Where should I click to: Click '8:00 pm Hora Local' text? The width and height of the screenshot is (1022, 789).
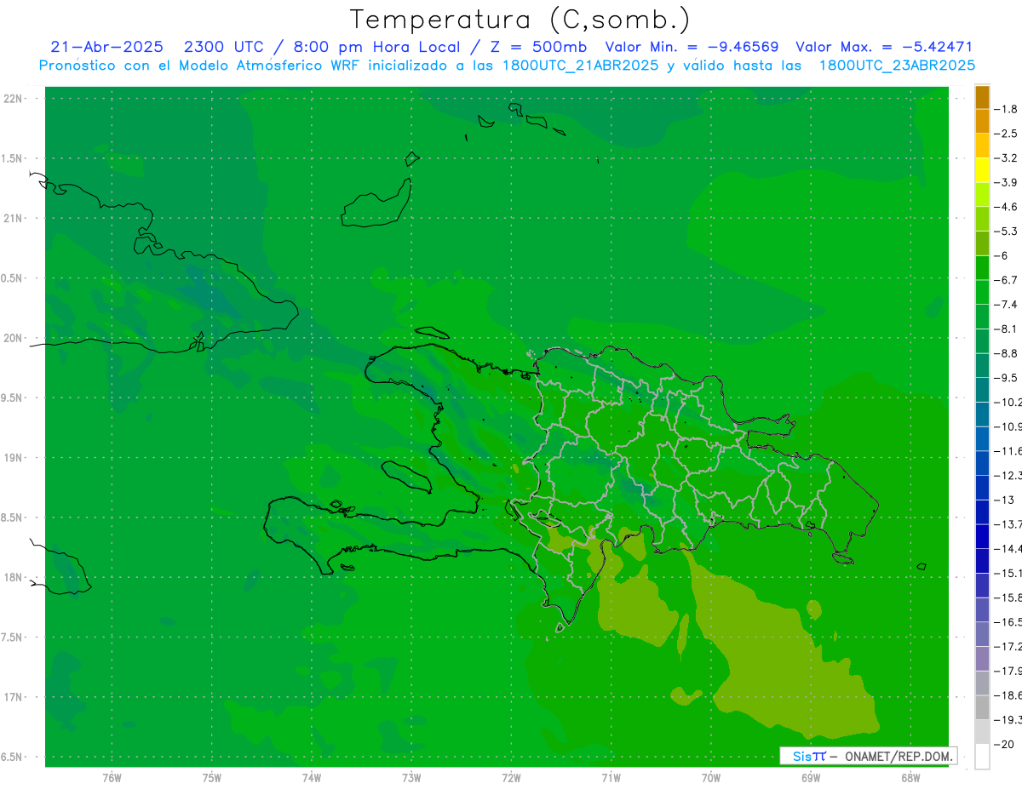[376, 47]
